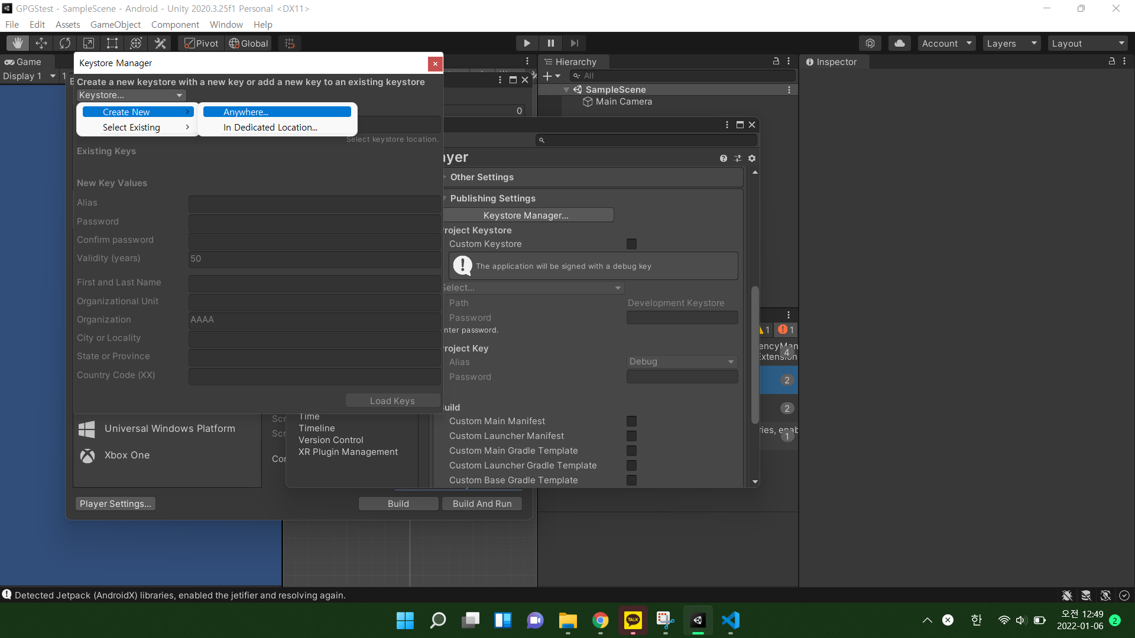Viewport: 1135px width, 638px height.
Task: Open the Layers dropdown
Action: click(x=1011, y=43)
